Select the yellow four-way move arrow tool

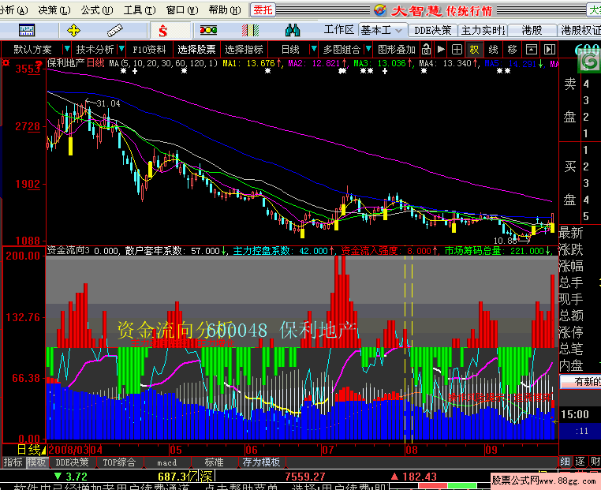click(x=73, y=30)
